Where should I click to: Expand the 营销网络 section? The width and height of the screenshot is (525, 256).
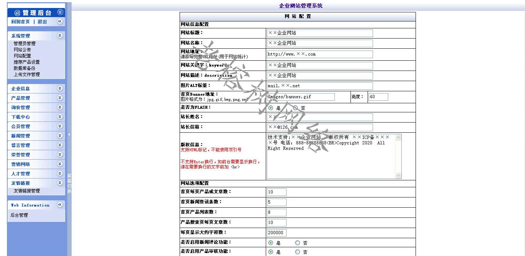point(60,164)
